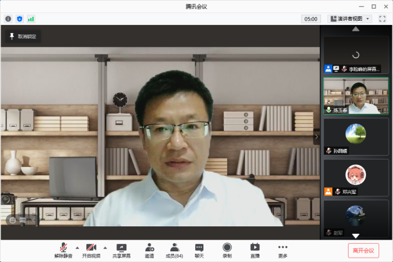Turn on the camera (开启视频)

pos(91,249)
